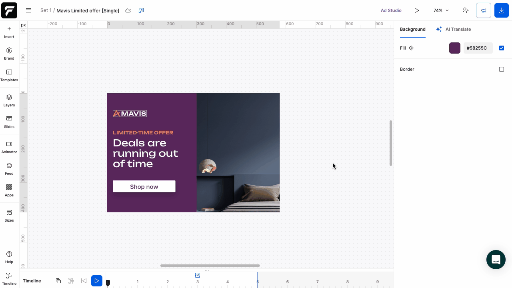
Task: Click the Shop now button in the ad
Action: point(144,186)
